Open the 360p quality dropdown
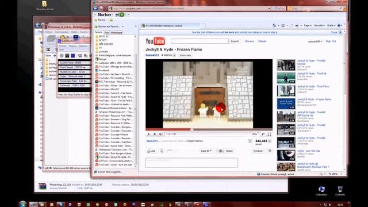 pos(255,134)
